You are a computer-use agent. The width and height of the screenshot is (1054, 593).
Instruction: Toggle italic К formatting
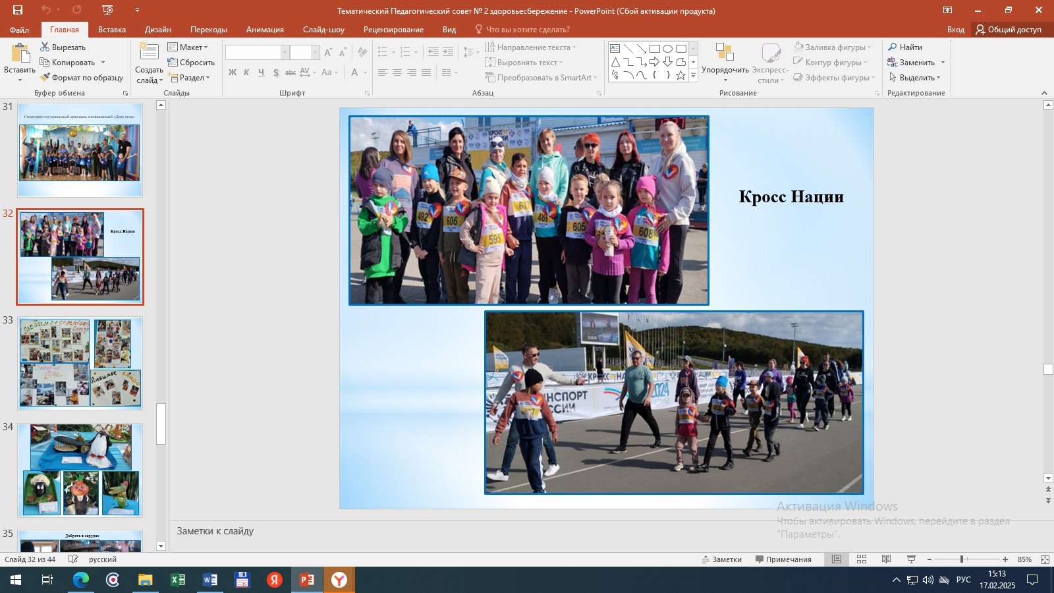pyautogui.click(x=246, y=72)
